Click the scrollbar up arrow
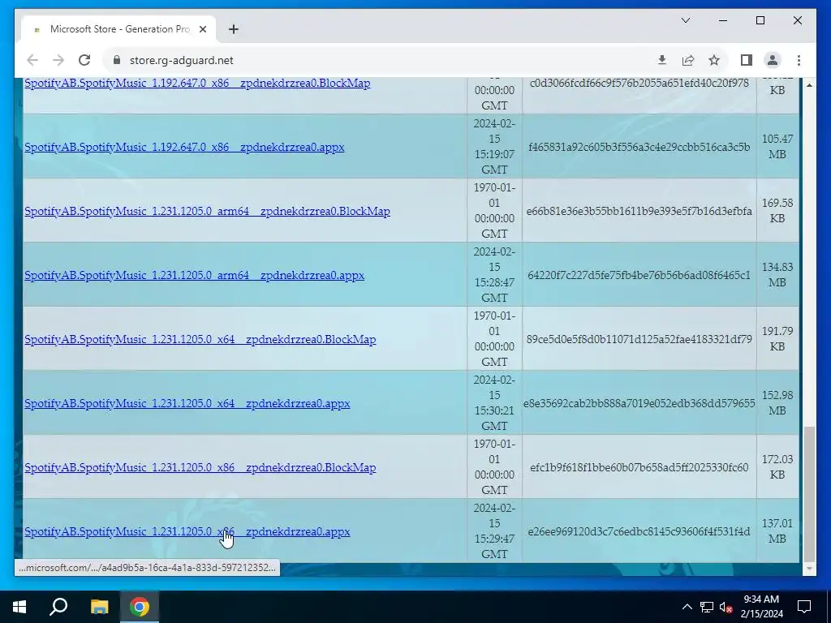Screen dimensions: 831x623 pyautogui.click(x=809, y=84)
